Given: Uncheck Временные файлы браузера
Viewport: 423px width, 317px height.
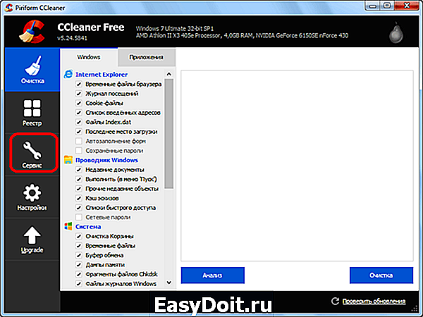Looking at the screenshot, I should [78, 84].
